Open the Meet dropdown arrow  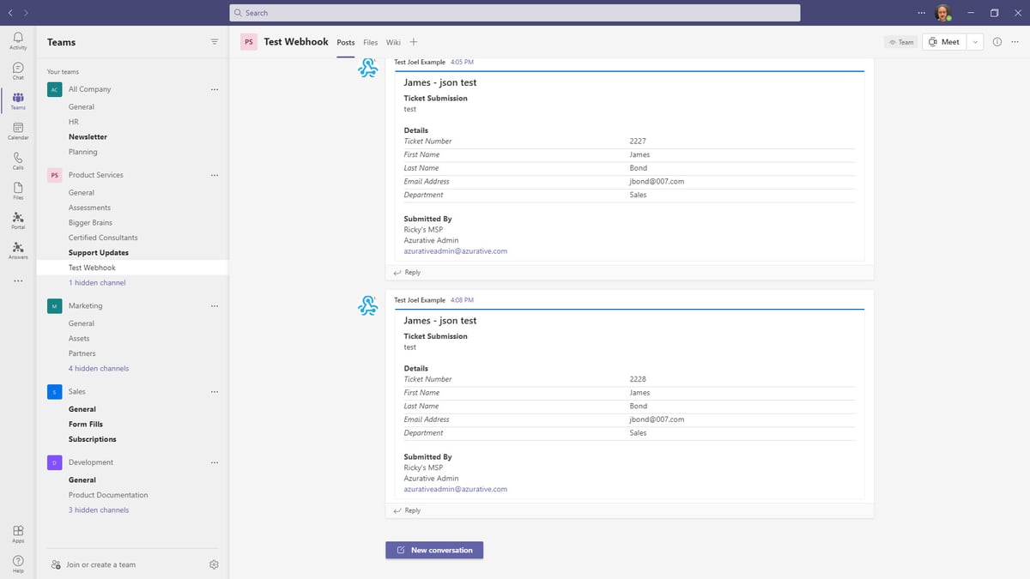point(975,41)
